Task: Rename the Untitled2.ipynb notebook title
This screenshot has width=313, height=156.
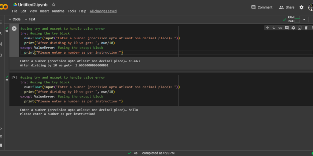Action: 33,5
